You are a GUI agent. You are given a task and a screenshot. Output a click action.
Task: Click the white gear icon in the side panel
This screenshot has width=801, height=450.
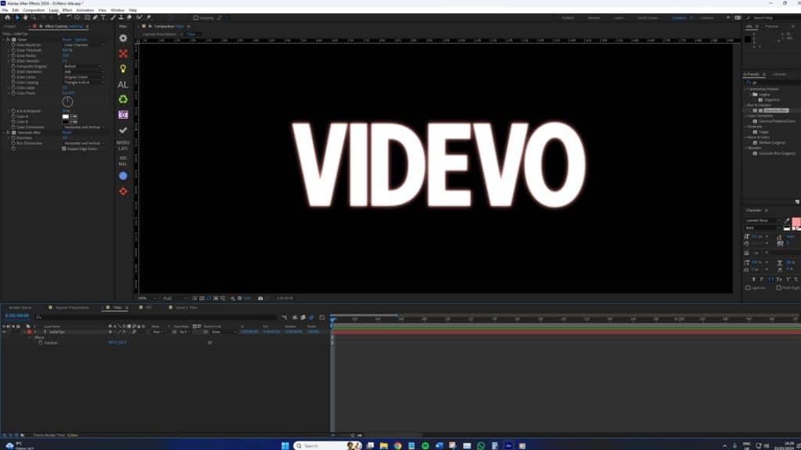pyautogui.click(x=123, y=38)
